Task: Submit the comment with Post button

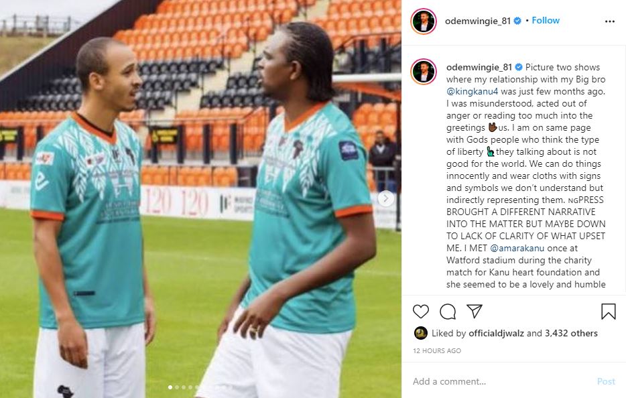Action: point(606,381)
